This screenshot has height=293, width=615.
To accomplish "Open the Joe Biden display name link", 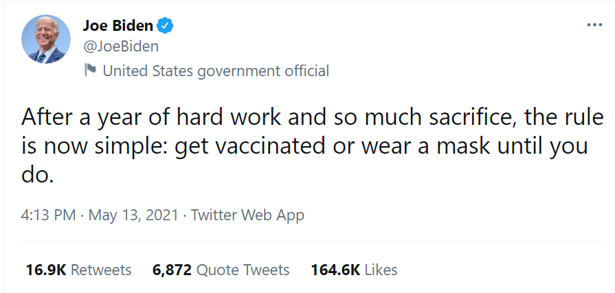I will (x=118, y=26).
